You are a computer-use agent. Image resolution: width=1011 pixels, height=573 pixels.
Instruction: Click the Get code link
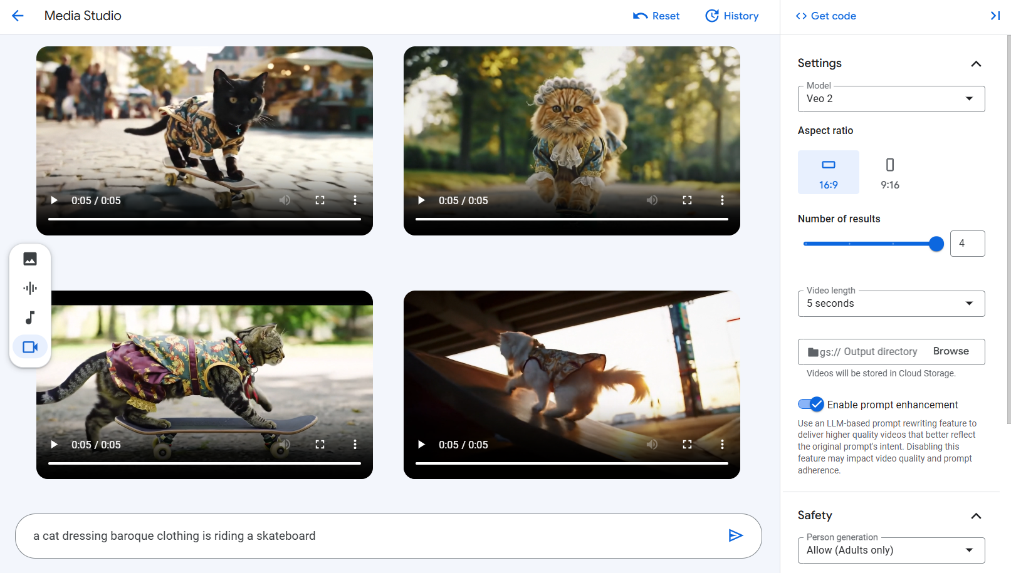[x=825, y=16]
